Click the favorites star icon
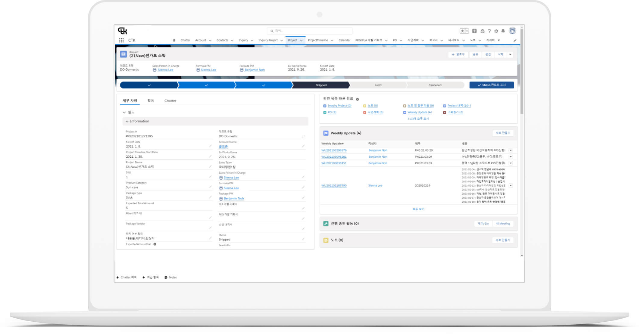641x334 pixels. click(462, 31)
